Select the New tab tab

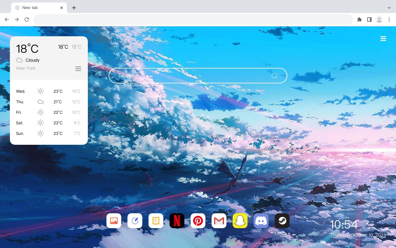39,8
